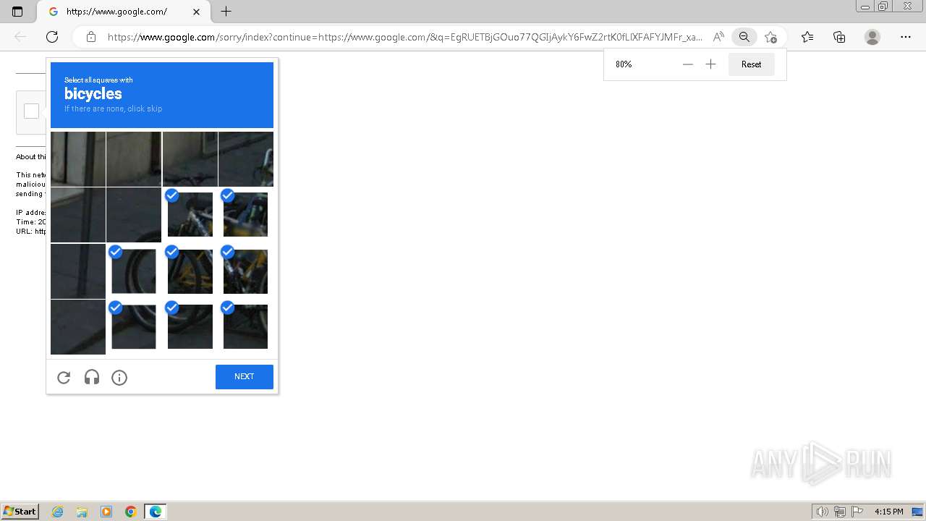
Task: Select the bottom-row first captcha tile
Action: [x=78, y=327]
